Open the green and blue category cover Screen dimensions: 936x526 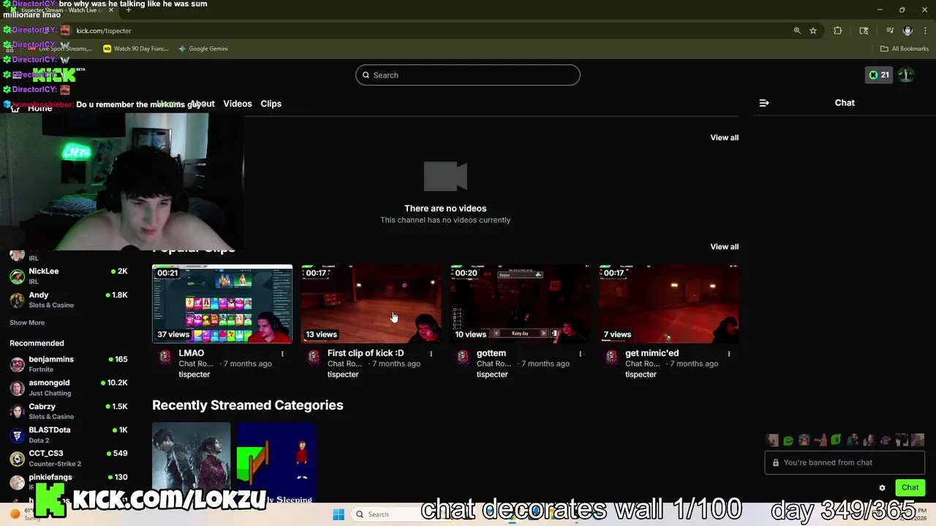(276, 462)
